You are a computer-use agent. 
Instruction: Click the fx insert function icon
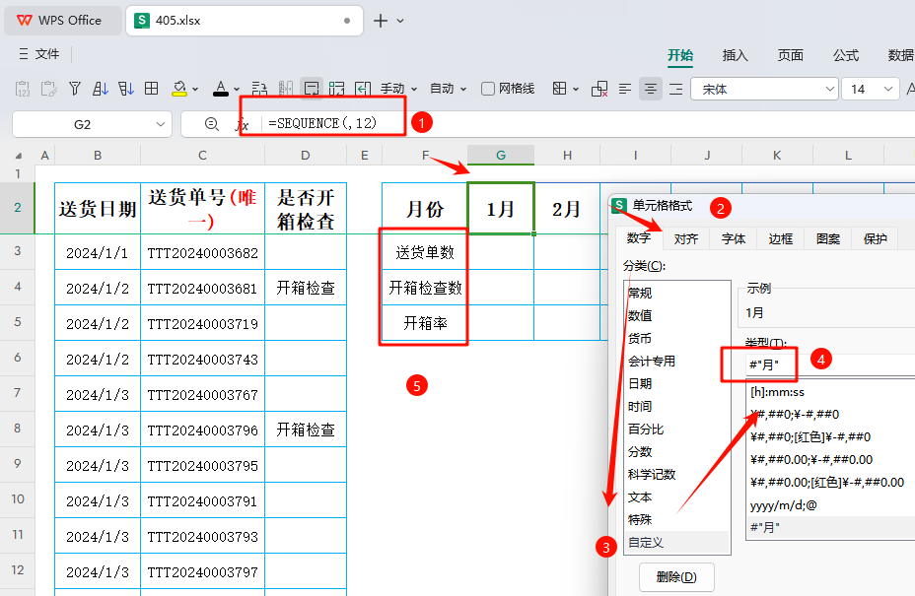pyautogui.click(x=243, y=125)
